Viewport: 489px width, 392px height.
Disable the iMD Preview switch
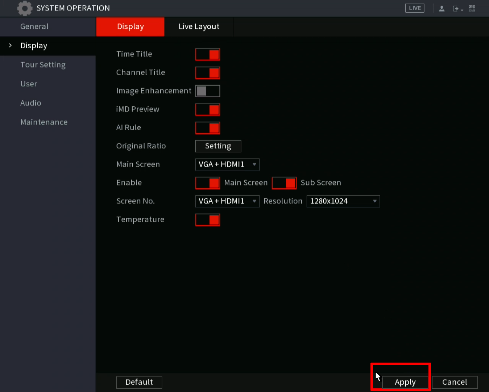[x=208, y=109]
